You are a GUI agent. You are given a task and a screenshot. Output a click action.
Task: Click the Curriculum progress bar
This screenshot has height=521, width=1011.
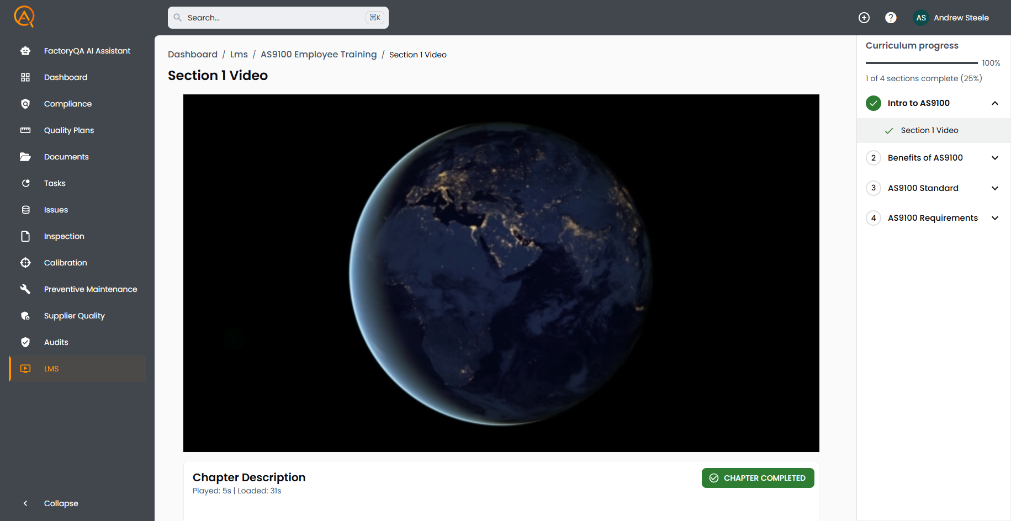921,63
